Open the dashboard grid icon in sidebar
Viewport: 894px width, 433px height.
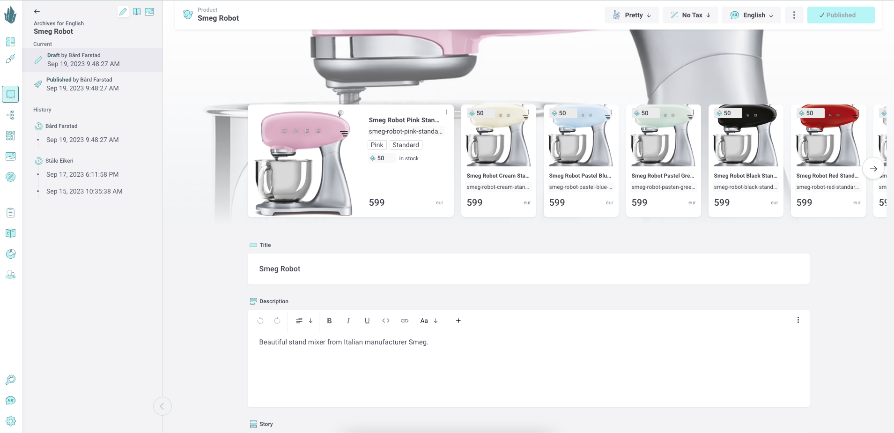click(11, 42)
